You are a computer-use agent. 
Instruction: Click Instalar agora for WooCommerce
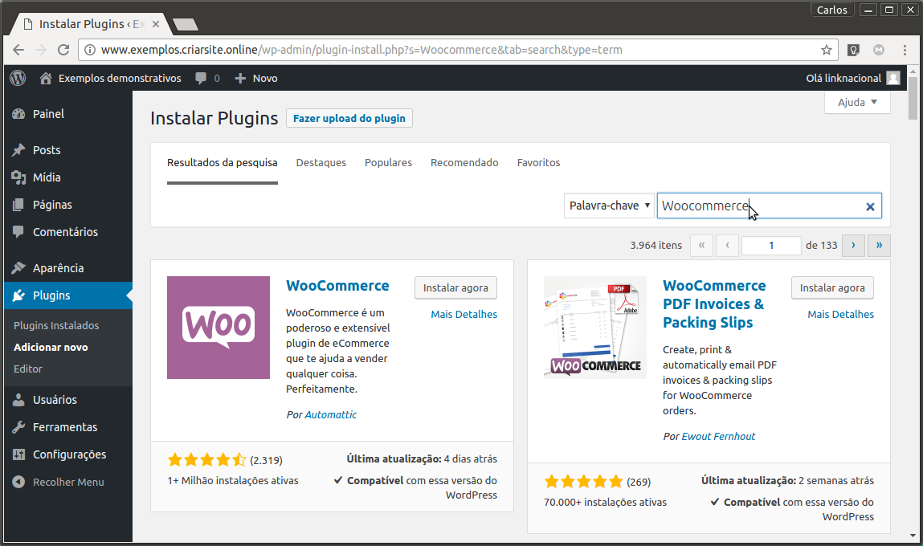(455, 287)
